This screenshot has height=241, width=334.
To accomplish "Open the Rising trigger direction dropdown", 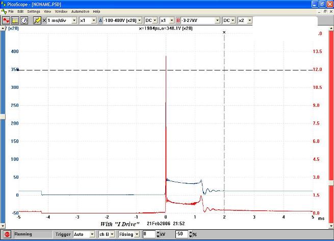I will (137, 234).
